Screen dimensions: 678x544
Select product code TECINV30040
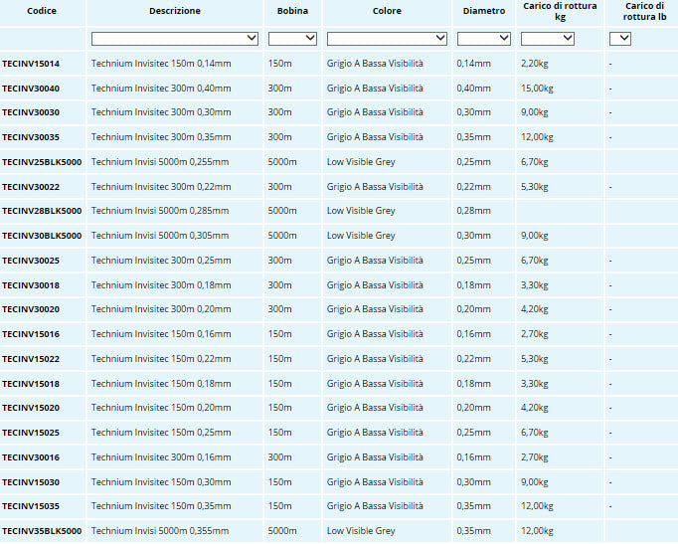pos(31,89)
